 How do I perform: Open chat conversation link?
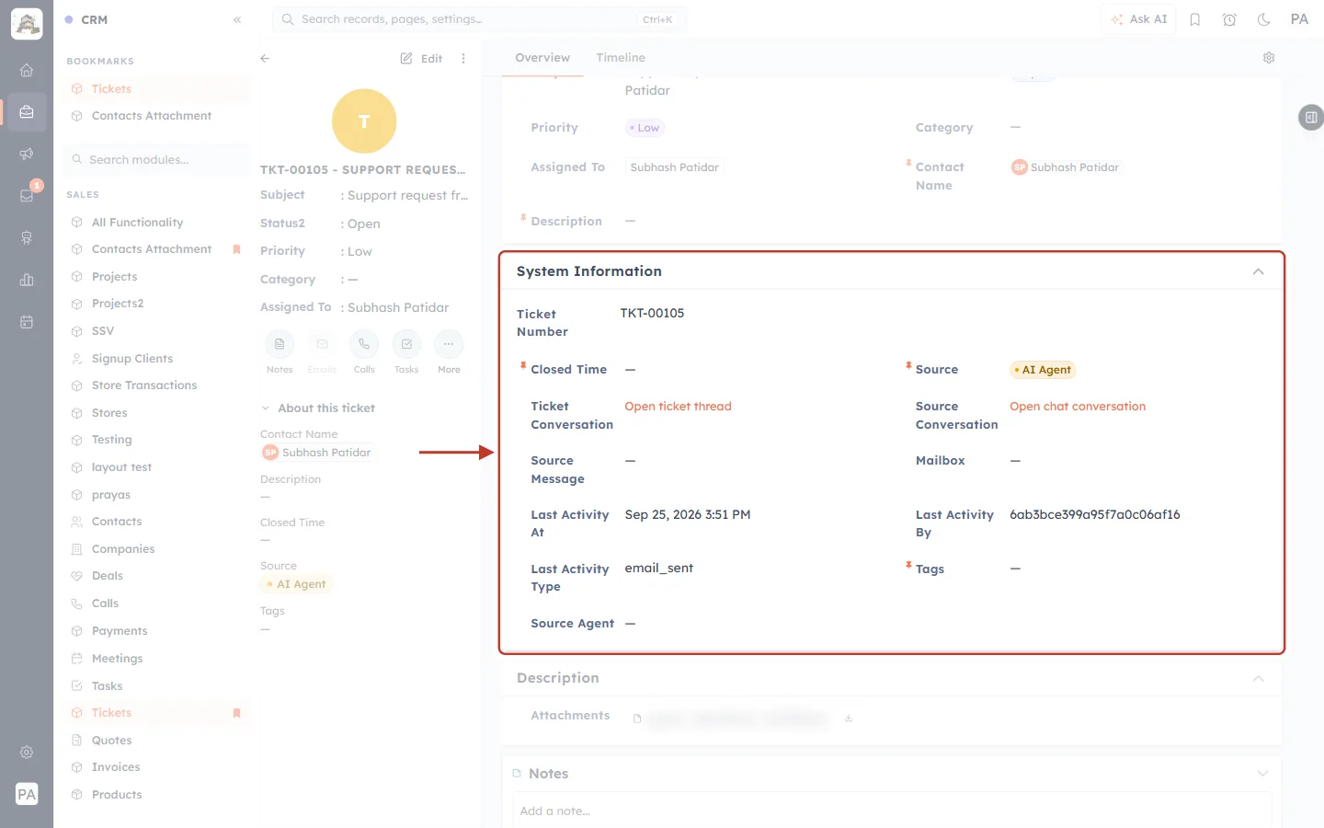(x=1078, y=407)
